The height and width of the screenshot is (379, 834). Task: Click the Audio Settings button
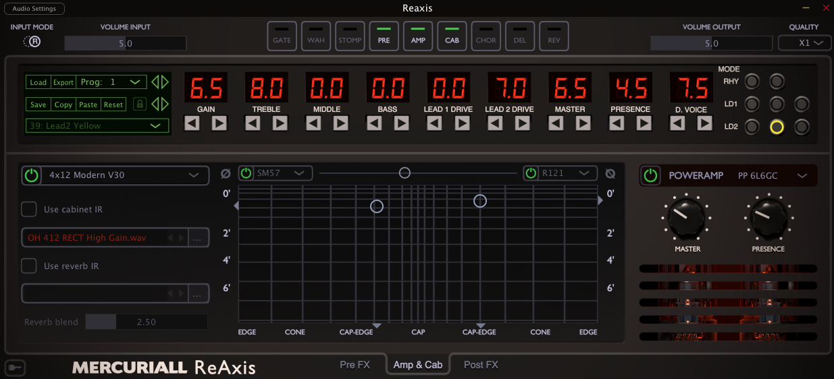[34, 9]
